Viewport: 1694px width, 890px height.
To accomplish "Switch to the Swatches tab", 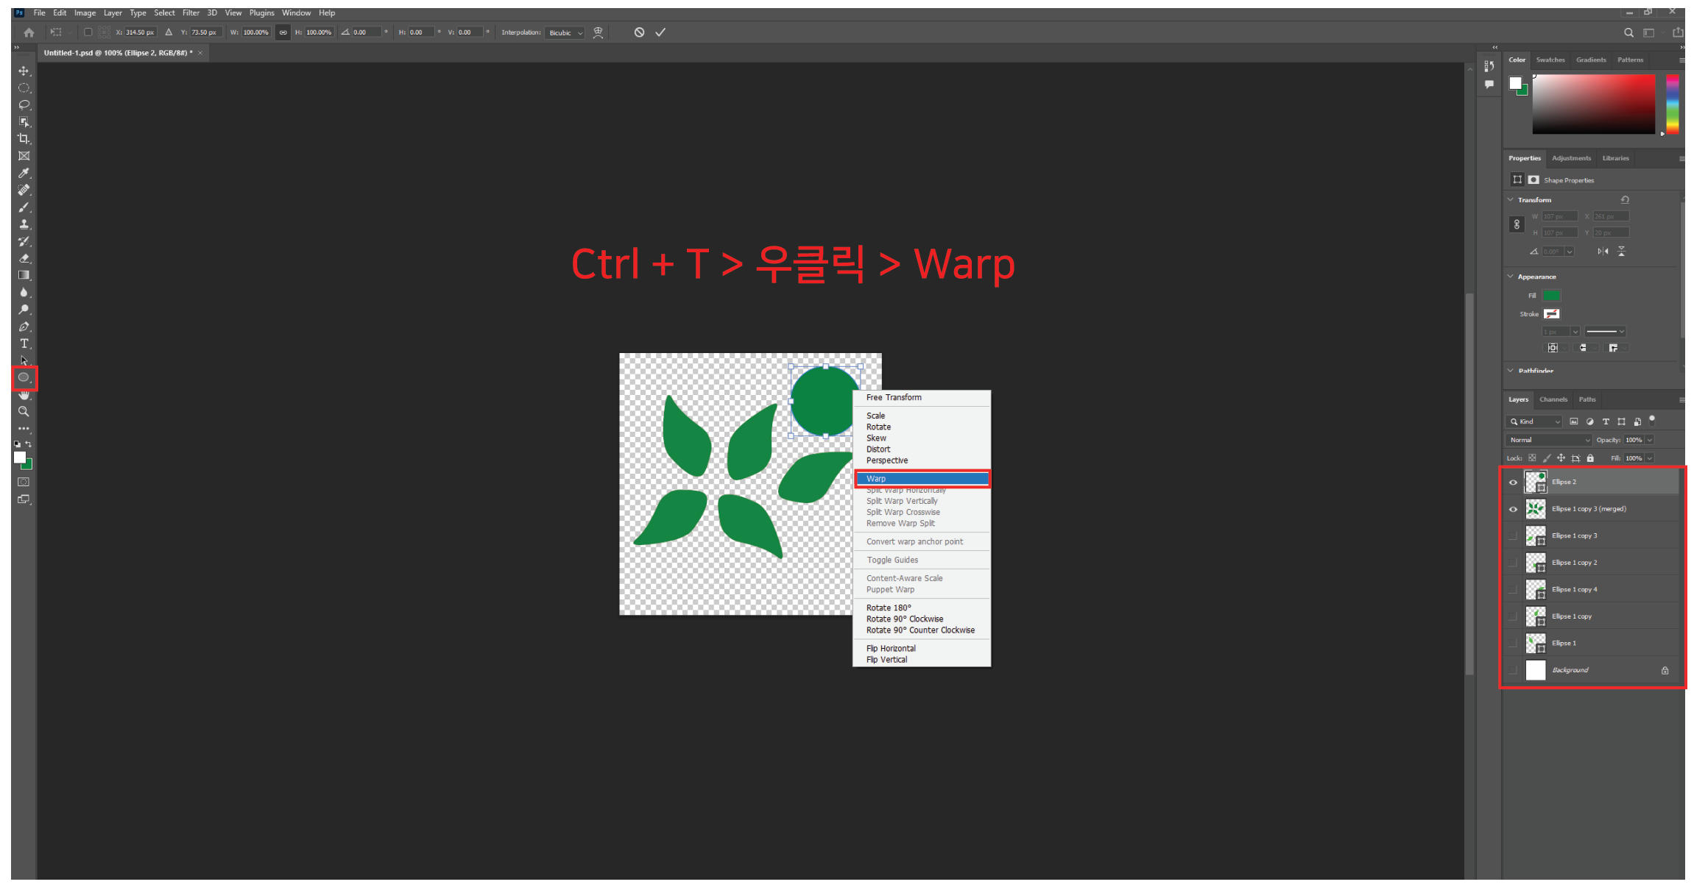I will pos(1550,60).
